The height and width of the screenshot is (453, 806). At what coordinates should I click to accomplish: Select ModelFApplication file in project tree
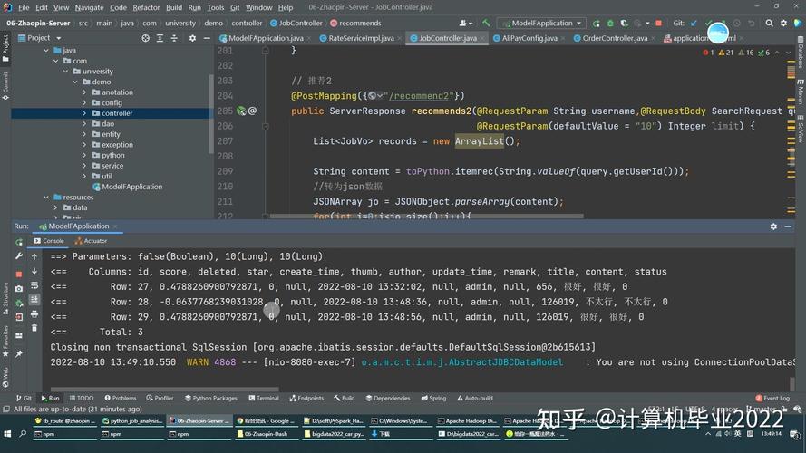pos(131,187)
